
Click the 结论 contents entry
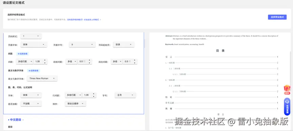[x=222, y=97]
